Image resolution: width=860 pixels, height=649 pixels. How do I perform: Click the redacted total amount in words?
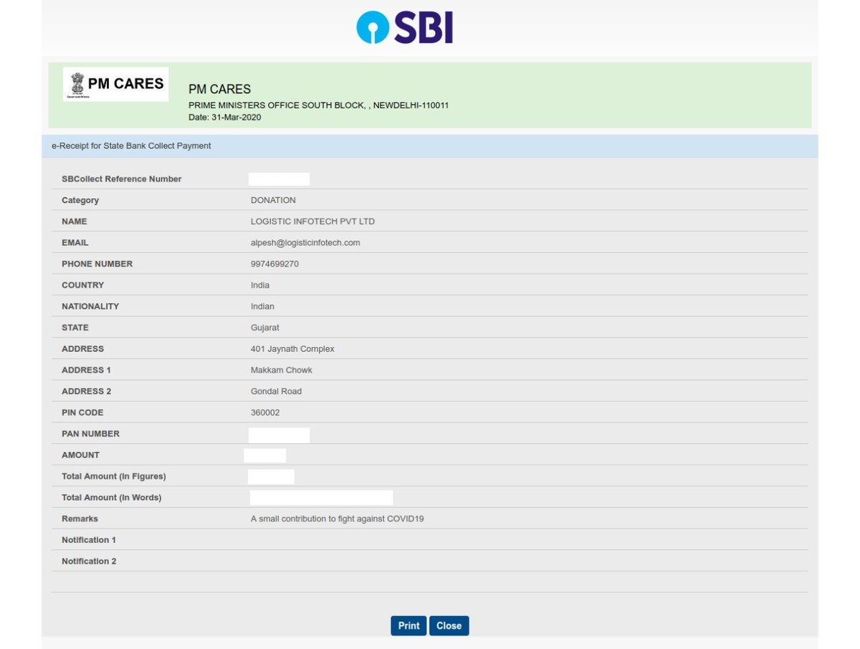point(321,498)
